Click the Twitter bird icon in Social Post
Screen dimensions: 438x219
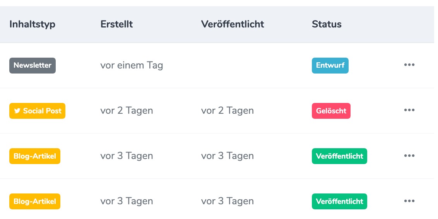click(x=17, y=111)
